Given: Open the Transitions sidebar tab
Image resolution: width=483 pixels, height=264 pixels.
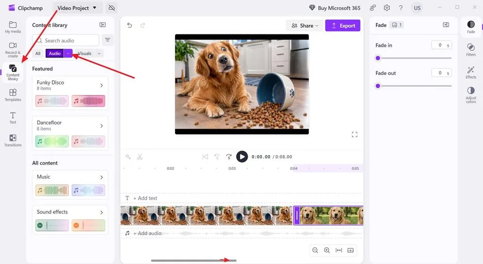Looking at the screenshot, I should coord(13,140).
